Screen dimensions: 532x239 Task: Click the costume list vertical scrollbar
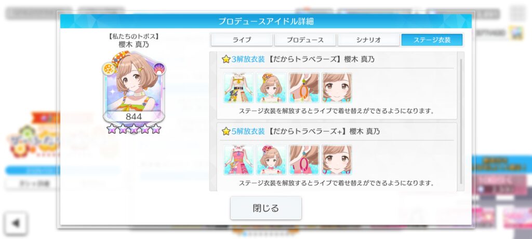tap(461, 121)
